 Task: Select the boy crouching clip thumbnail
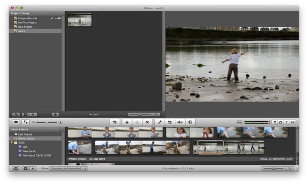coord(79,147)
